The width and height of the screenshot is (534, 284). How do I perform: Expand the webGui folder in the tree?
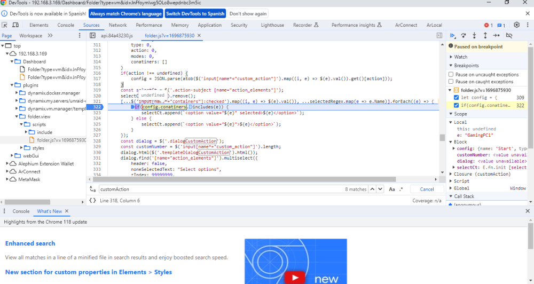pos(21,156)
